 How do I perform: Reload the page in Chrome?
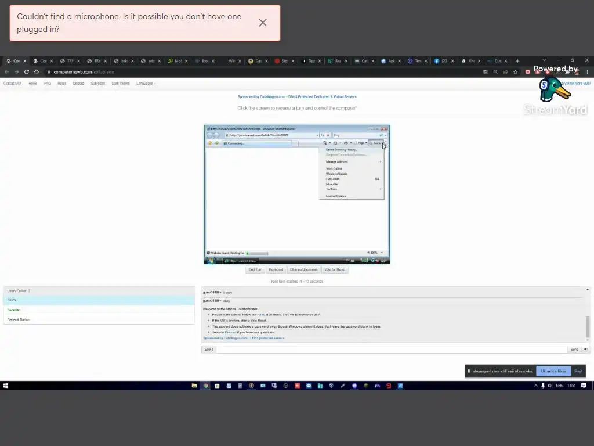click(27, 71)
